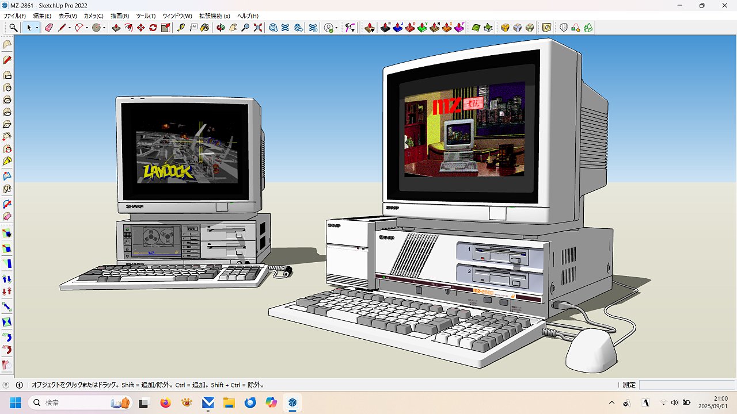Open the カメラ(C) menu
Viewport: 737px width, 414px height.
coord(94,16)
